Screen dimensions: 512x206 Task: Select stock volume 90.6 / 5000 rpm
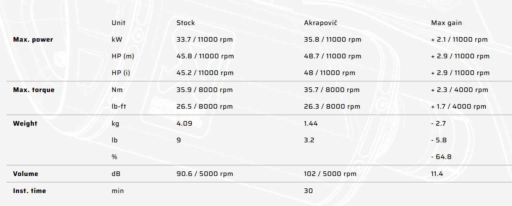pyautogui.click(x=205, y=174)
